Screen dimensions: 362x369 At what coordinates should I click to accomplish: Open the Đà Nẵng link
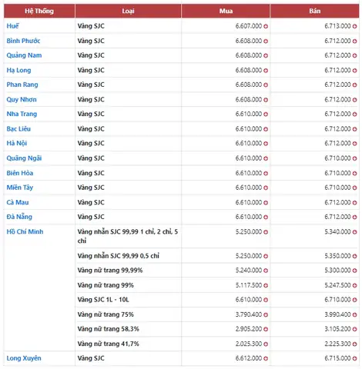tap(19, 217)
